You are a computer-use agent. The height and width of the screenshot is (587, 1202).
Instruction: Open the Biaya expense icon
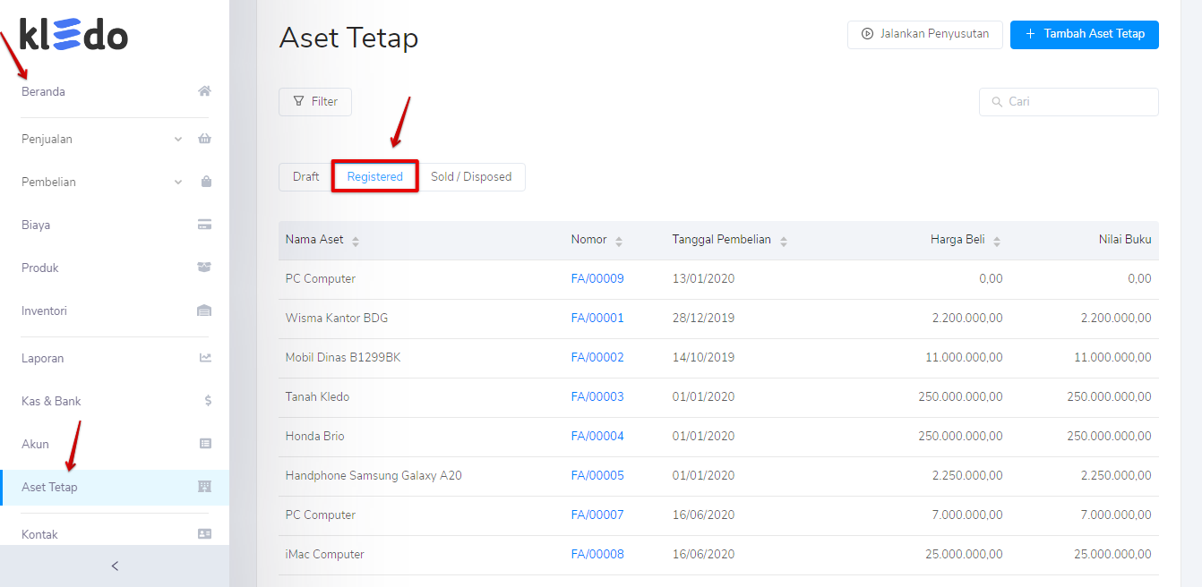[204, 225]
